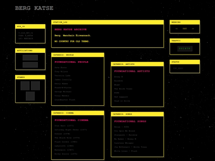Select "Rocky Horror (1975)" entry
The width and height of the screenshot is (215, 161).
[x=66, y=154]
